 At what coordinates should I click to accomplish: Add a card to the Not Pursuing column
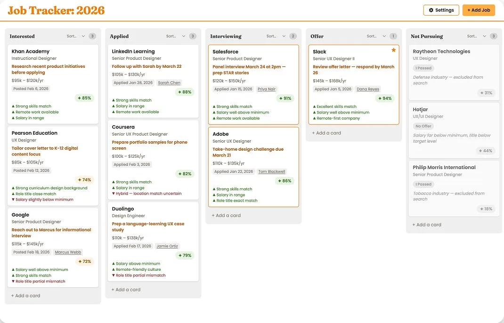[x=427, y=225]
